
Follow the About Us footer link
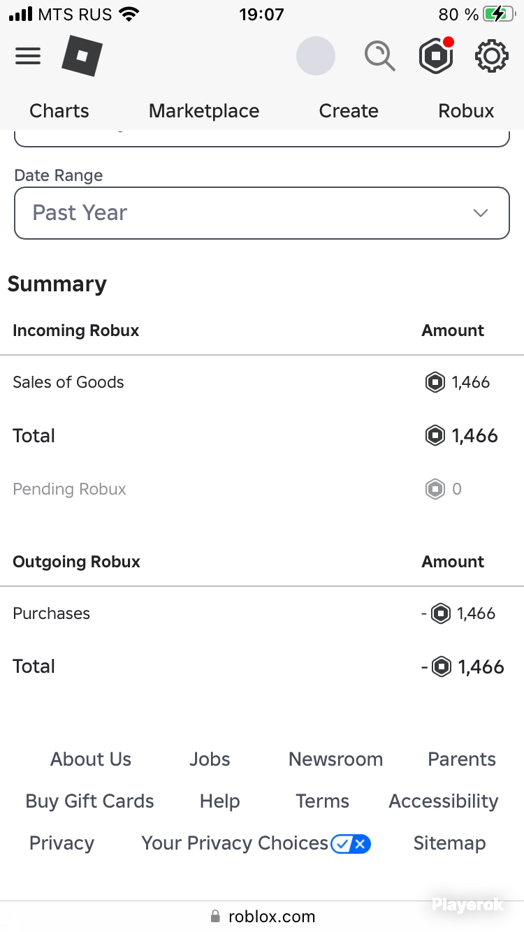coord(91,759)
